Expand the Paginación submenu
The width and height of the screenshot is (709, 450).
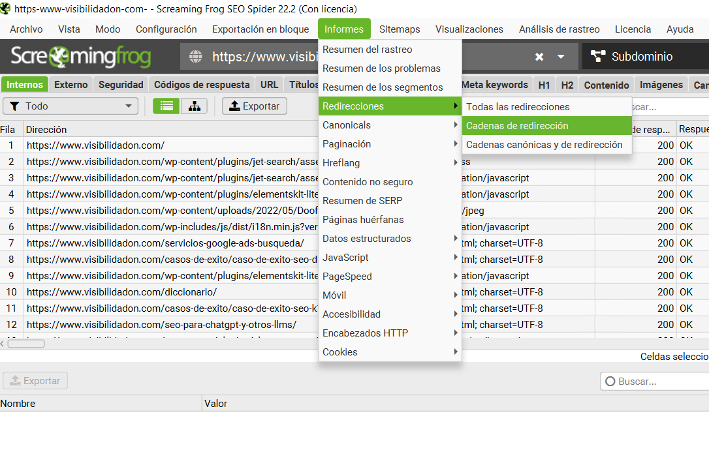(x=390, y=144)
